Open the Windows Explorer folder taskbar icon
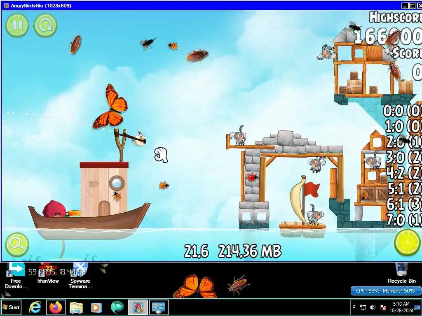 [76, 307]
